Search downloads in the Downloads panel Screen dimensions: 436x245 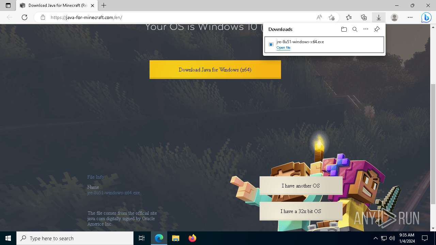(x=355, y=29)
